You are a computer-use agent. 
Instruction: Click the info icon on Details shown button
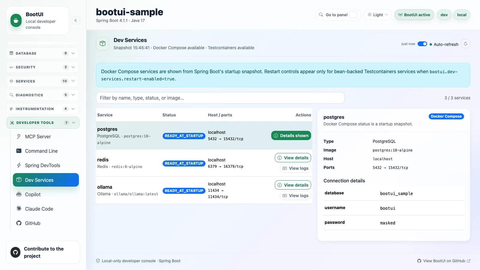[x=276, y=136]
